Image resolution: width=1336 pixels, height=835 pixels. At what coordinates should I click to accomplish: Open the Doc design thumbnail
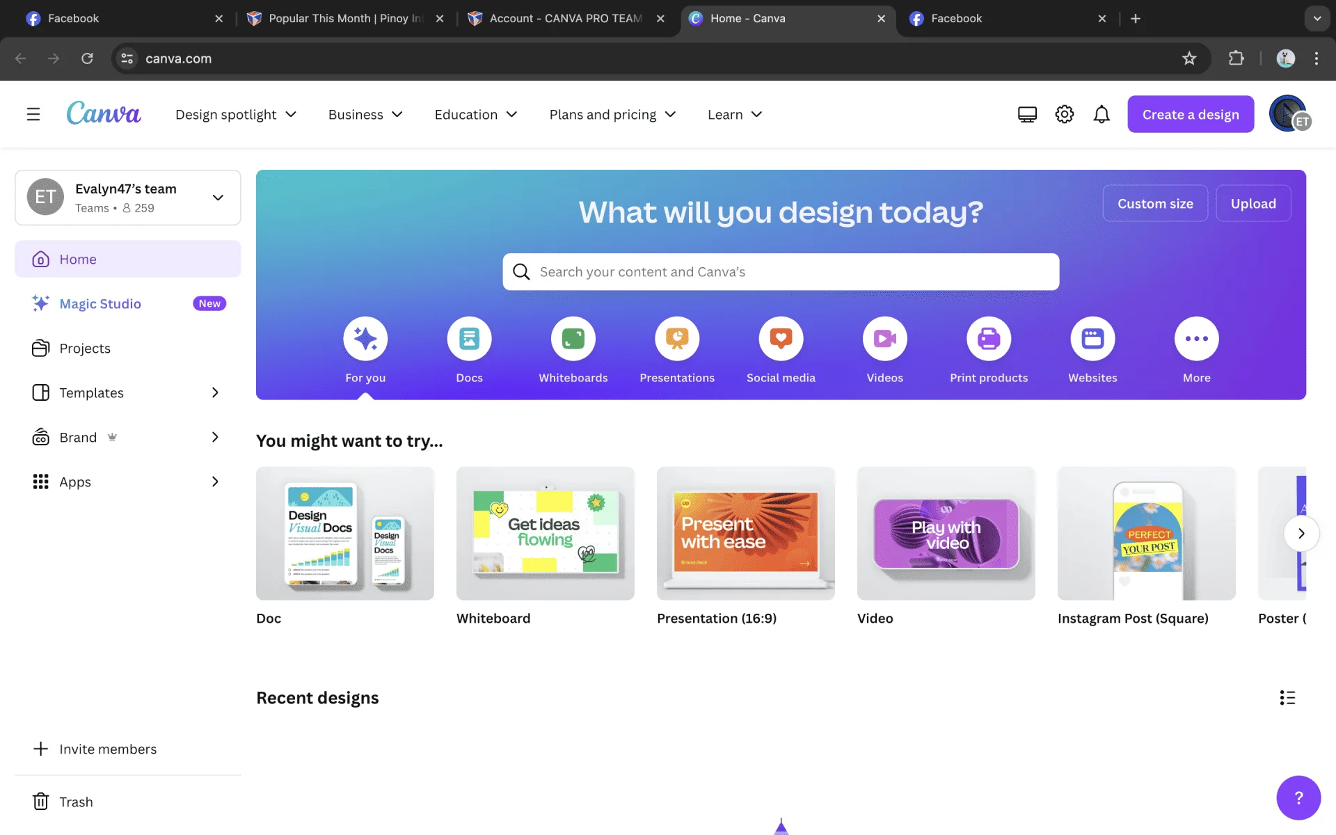click(345, 533)
